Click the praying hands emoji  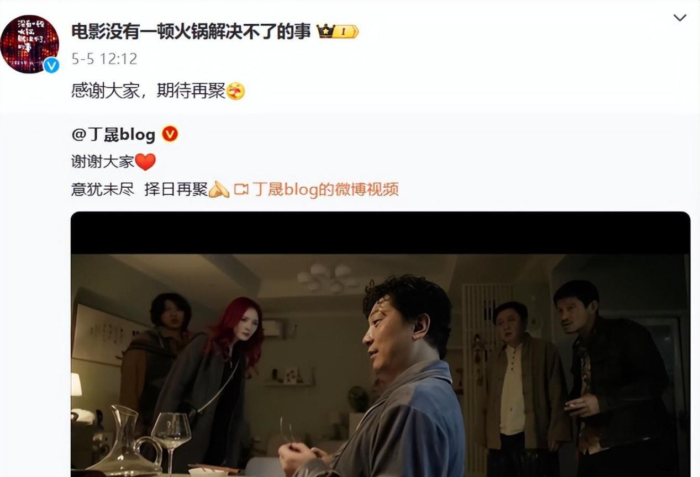click(219, 190)
